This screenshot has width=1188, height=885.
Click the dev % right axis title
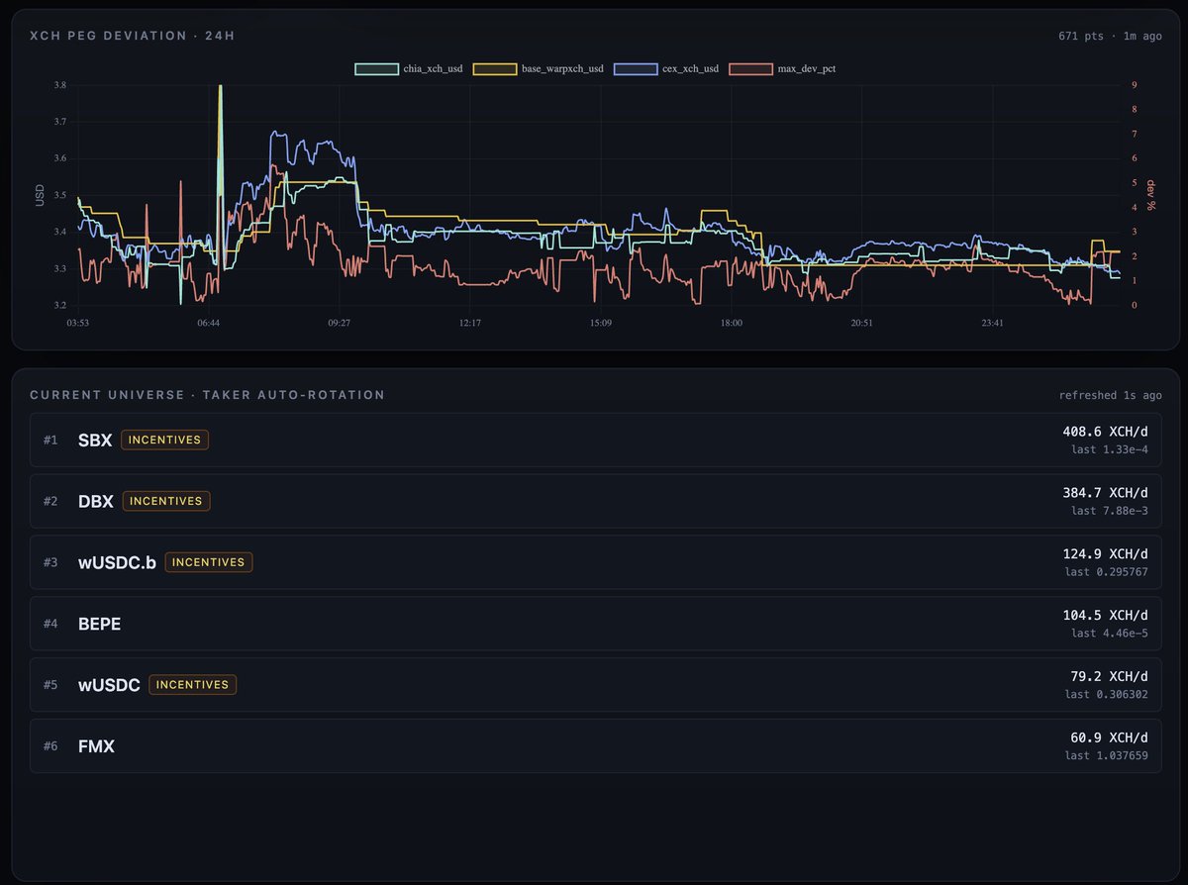point(1152,195)
